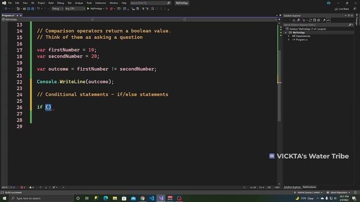
Task: Switch to Solution Explorer bottom tab
Action: tap(292, 187)
